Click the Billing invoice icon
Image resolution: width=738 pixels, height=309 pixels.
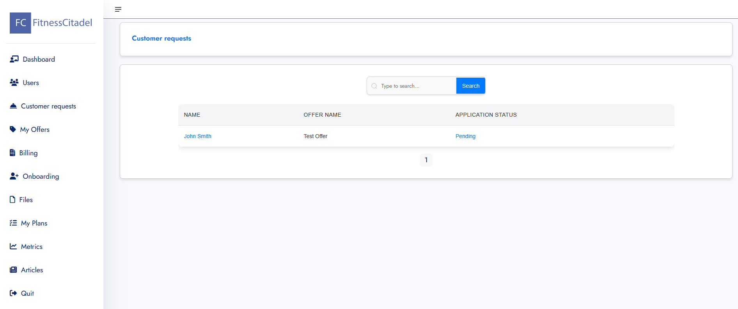point(12,153)
